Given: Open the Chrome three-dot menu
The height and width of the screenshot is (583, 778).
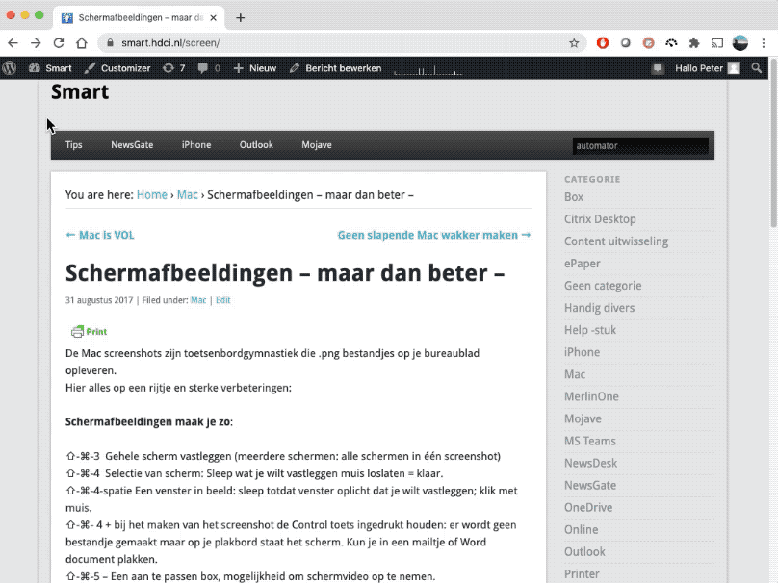Looking at the screenshot, I should pos(764,43).
